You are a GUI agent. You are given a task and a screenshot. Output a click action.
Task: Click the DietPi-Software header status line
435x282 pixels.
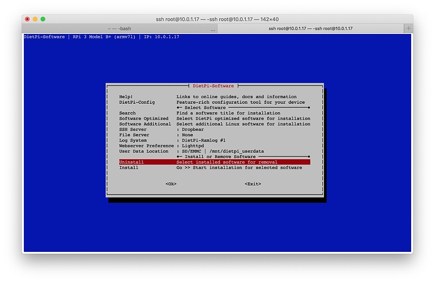click(101, 37)
